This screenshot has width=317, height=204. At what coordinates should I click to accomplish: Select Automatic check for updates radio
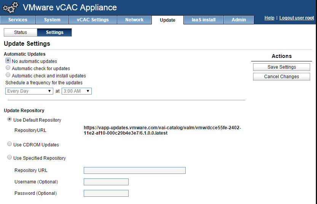pyautogui.click(x=8, y=68)
